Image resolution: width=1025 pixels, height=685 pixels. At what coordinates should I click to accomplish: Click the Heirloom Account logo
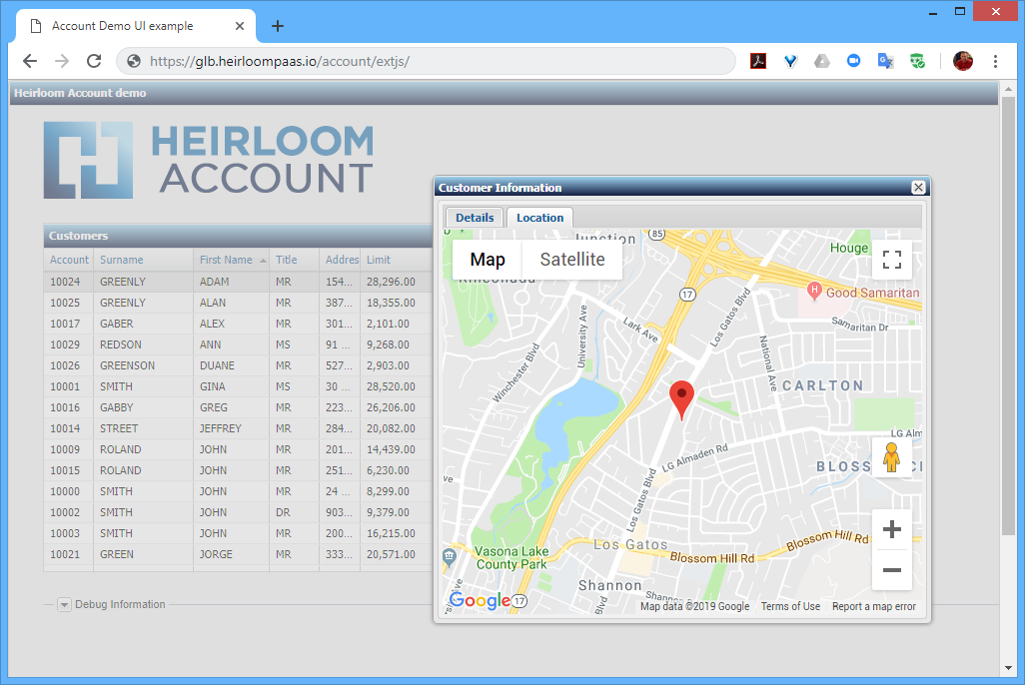[x=209, y=160]
